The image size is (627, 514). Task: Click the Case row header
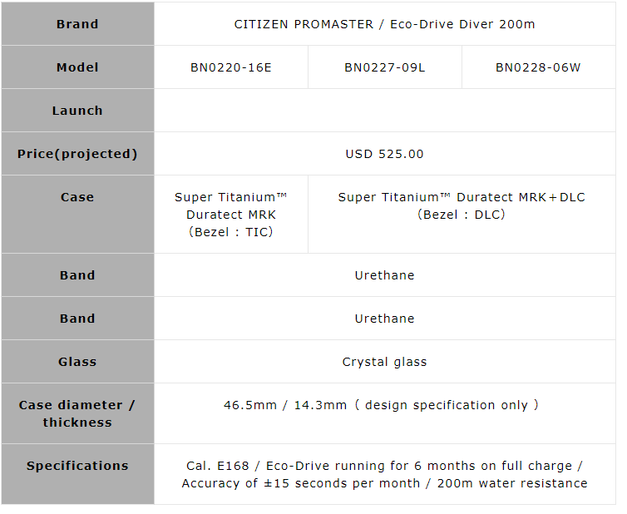[x=77, y=197]
